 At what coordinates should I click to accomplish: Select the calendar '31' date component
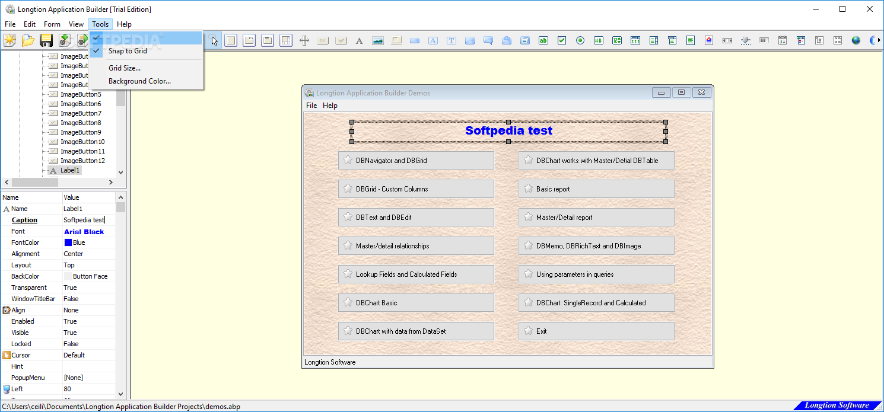[x=783, y=40]
